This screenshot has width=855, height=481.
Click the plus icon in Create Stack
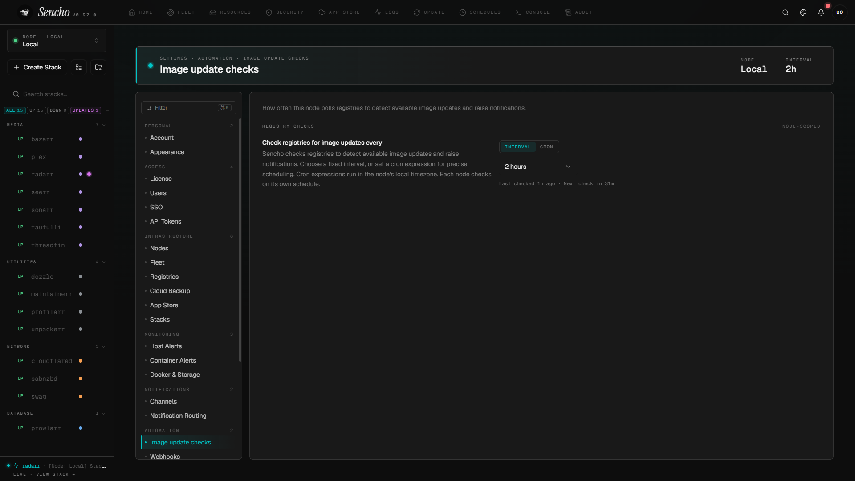coord(16,67)
